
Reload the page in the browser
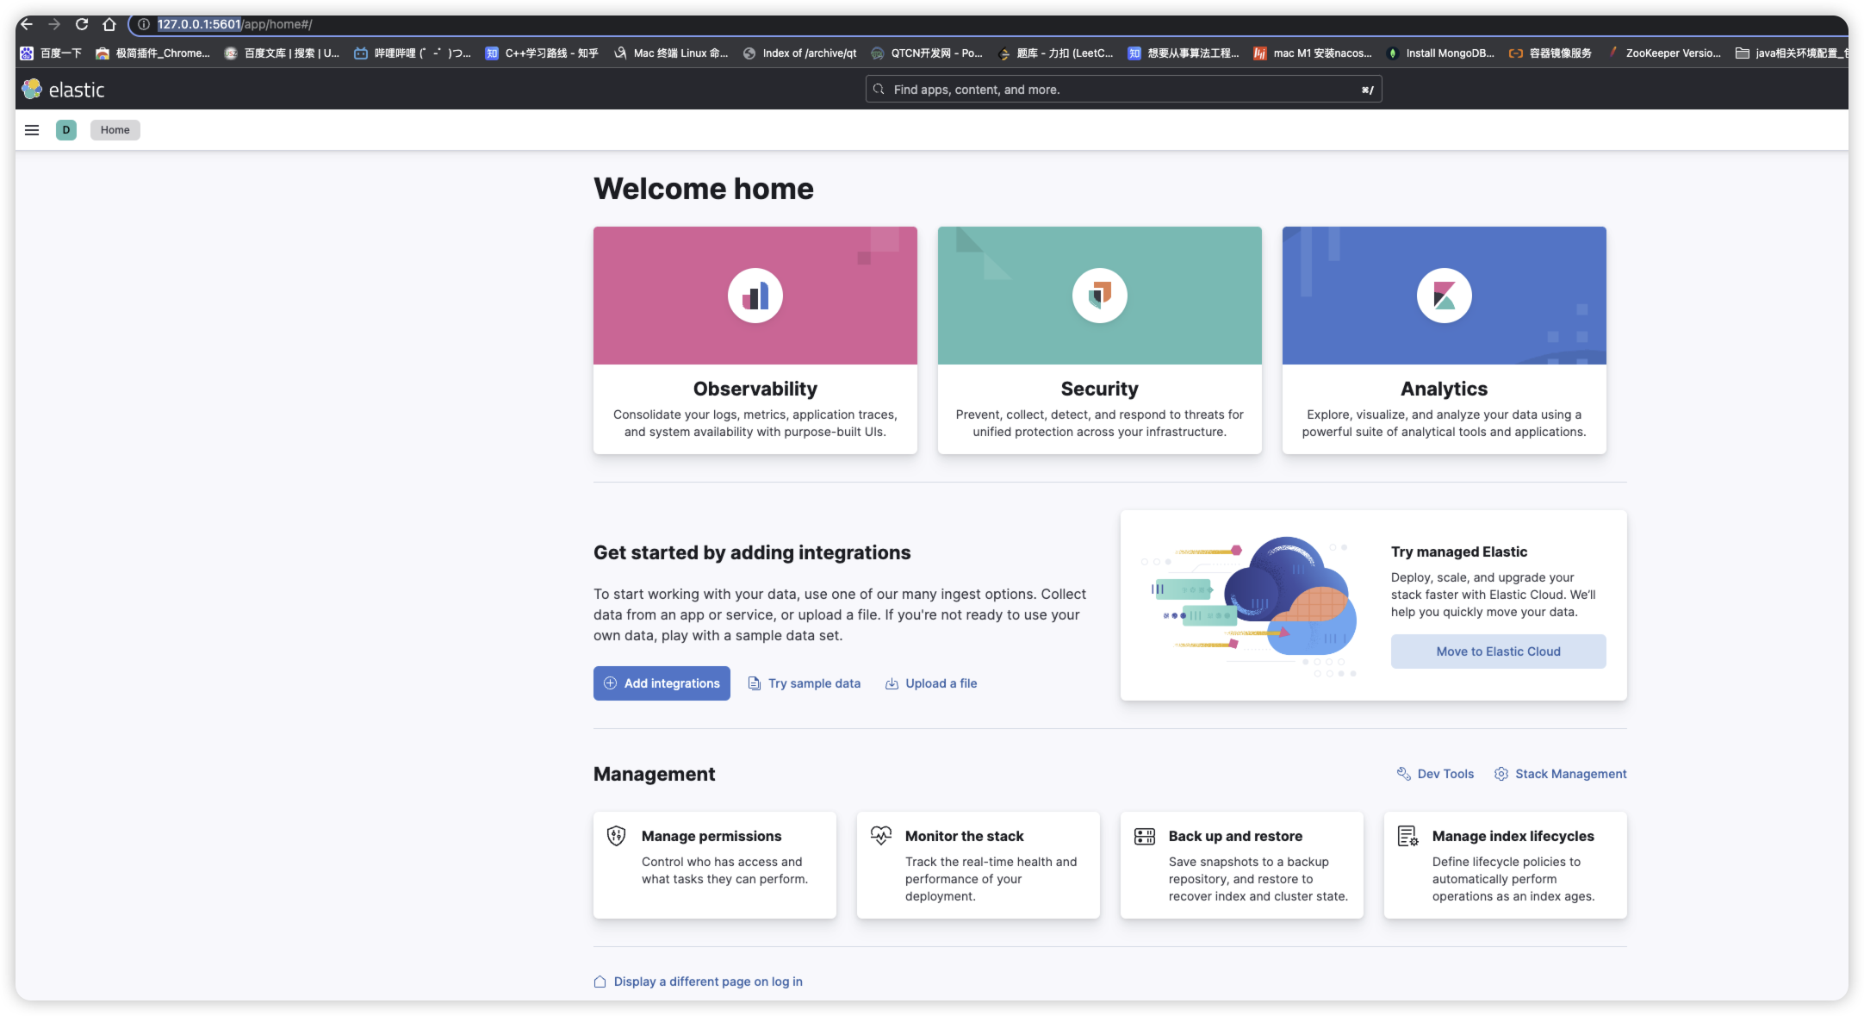82,24
